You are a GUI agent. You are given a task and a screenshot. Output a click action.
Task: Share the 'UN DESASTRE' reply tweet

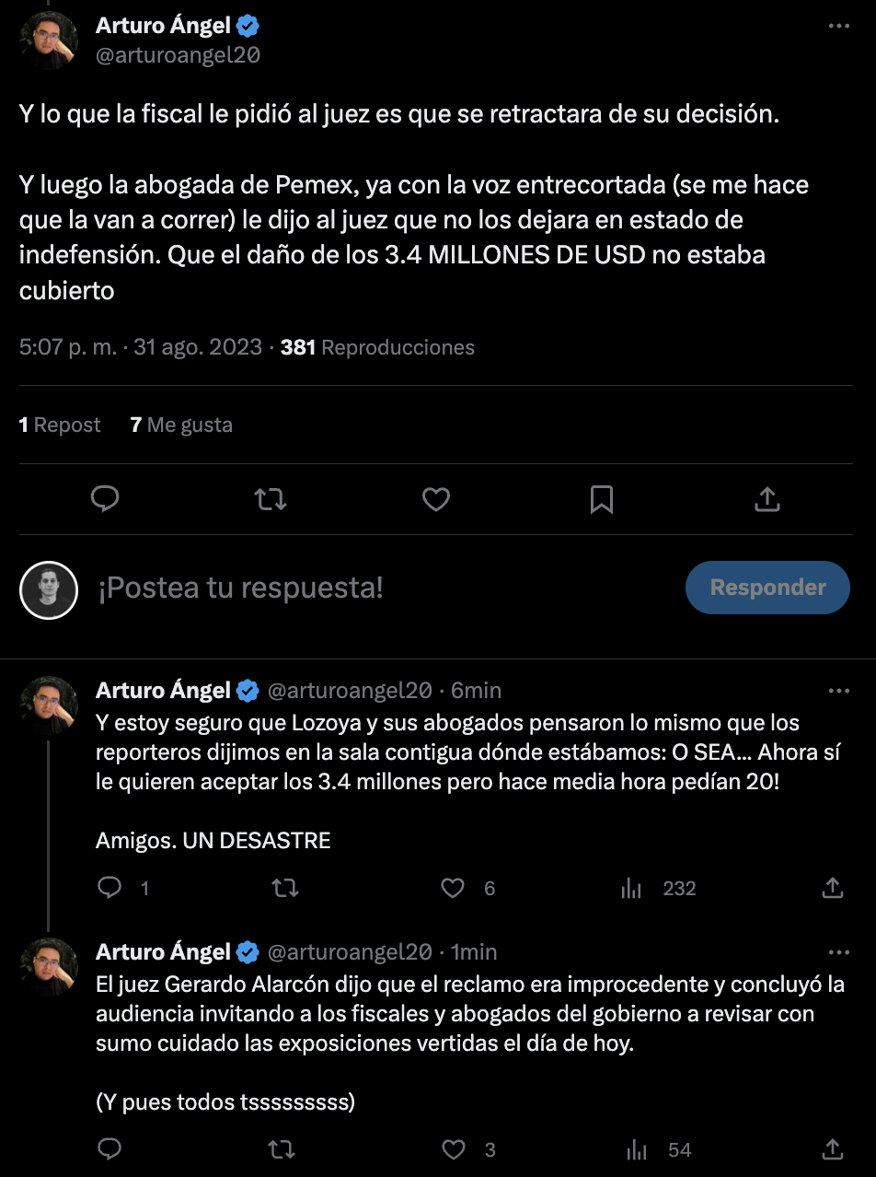832,888
